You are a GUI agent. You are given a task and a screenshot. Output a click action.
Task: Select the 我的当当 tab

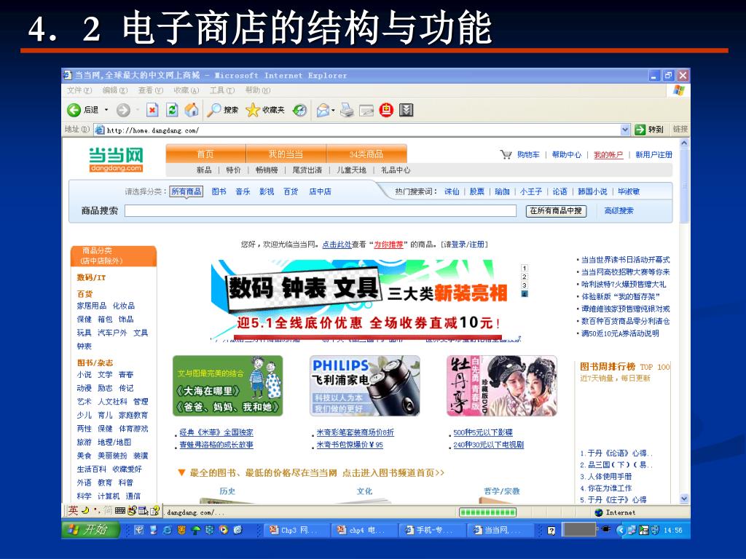tap(286, 154)
